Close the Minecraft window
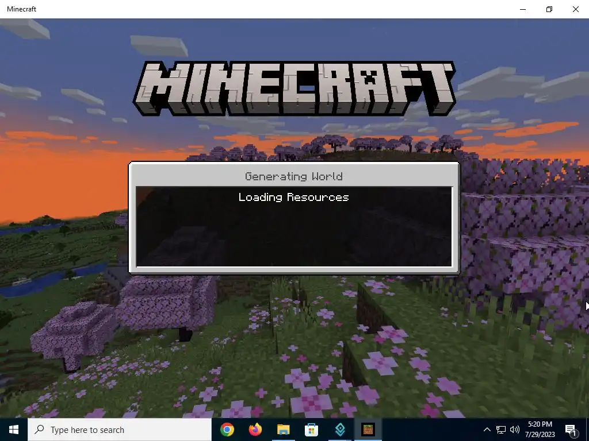589x441 pixels. click(575, 9)
